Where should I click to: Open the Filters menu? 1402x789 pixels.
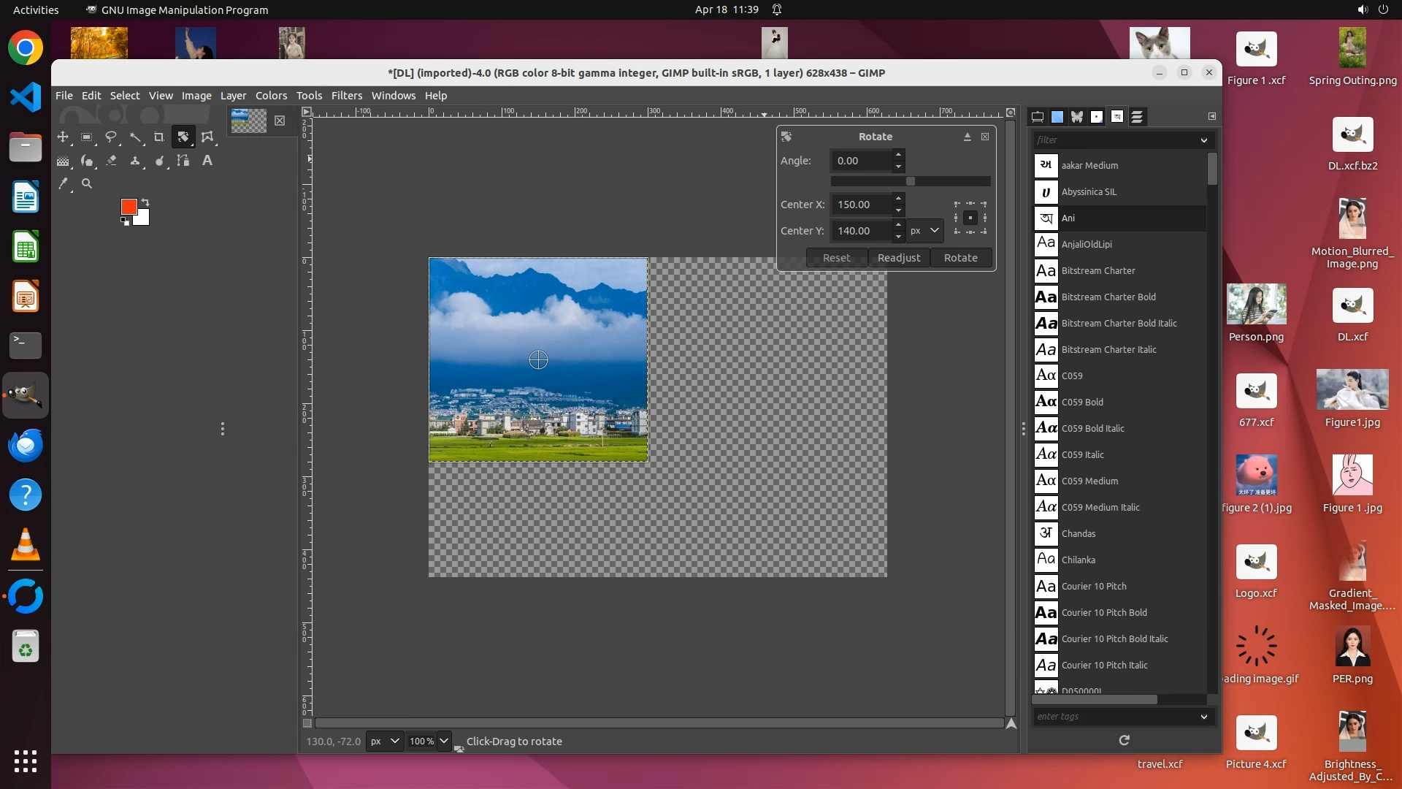(346, 96)
